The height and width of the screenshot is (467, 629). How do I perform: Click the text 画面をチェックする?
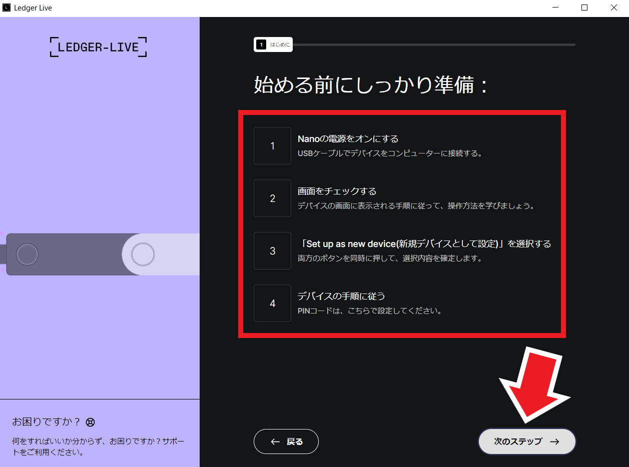pos(337,191)
